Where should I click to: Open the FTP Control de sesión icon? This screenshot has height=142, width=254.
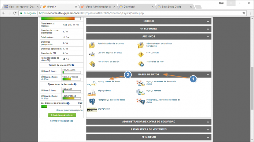pyautogui.click(x=92, y=63)
